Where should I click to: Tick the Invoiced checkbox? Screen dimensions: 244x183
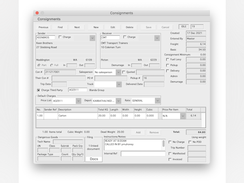click(170, 159)
